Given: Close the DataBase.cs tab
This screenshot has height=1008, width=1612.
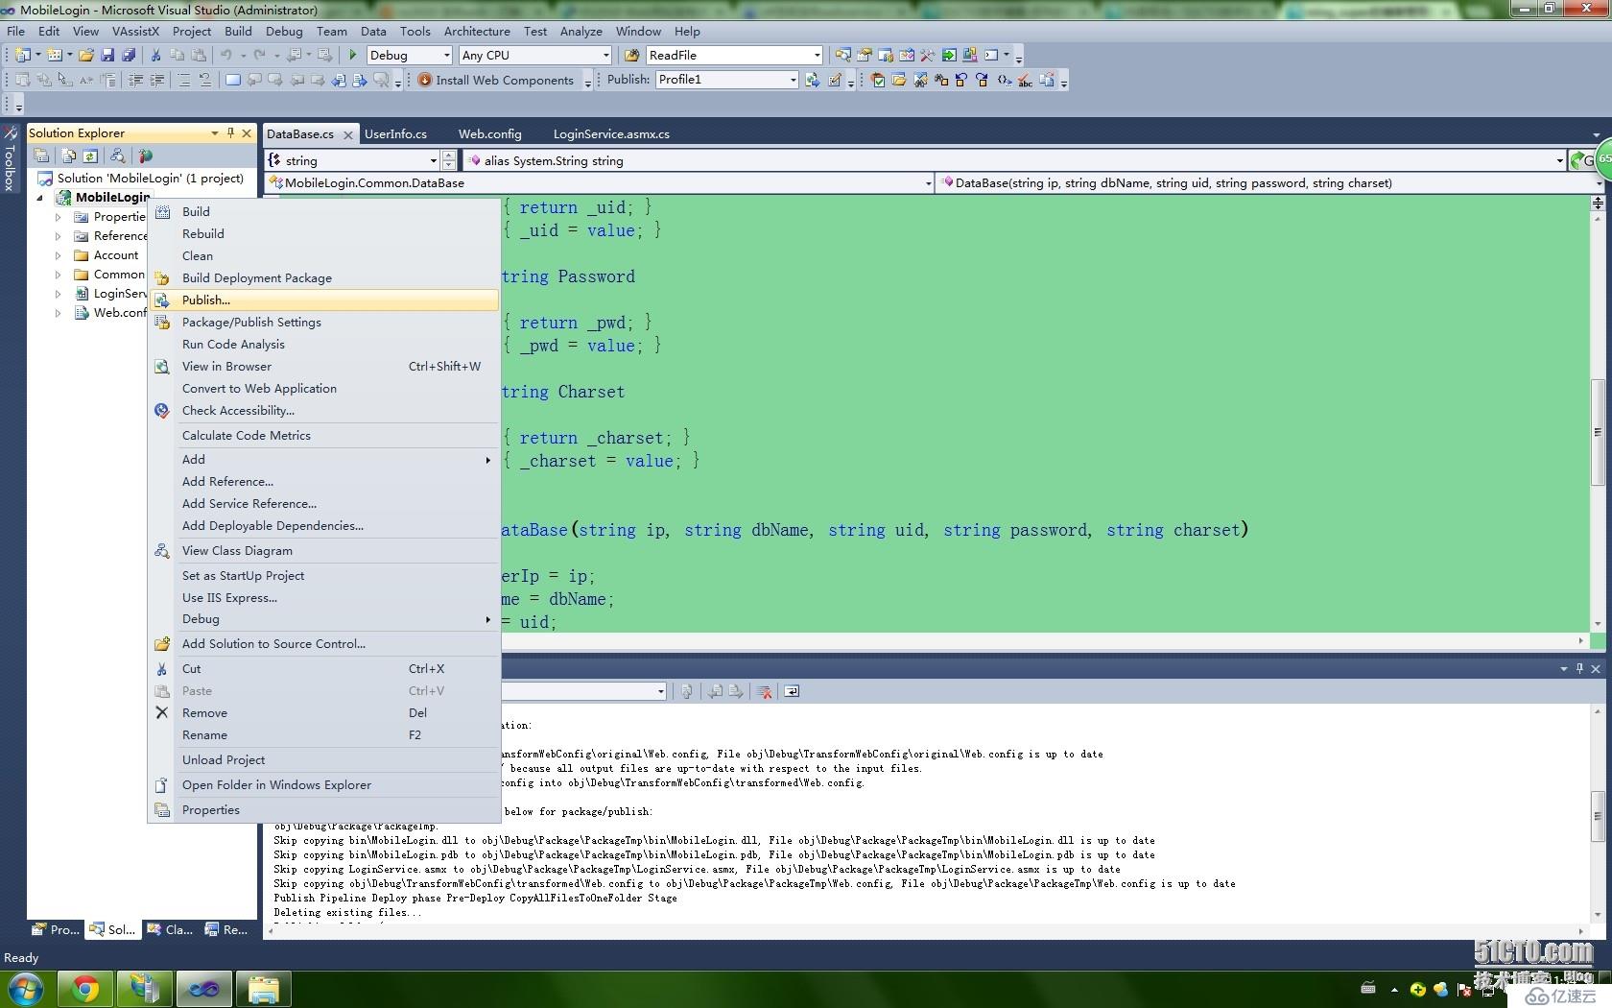Looking at the screenshot, I should point(348,134).
